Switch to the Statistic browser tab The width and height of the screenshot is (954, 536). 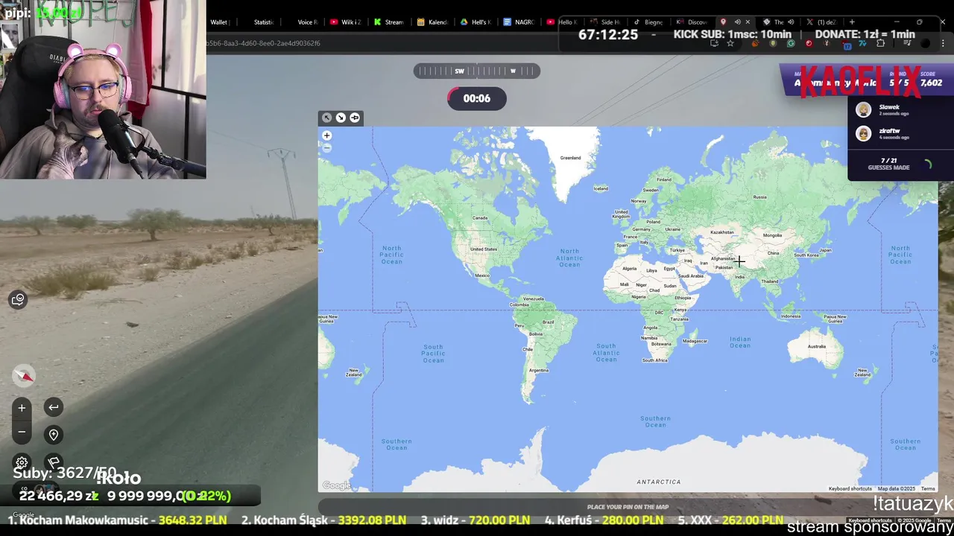tap(263, 22)
